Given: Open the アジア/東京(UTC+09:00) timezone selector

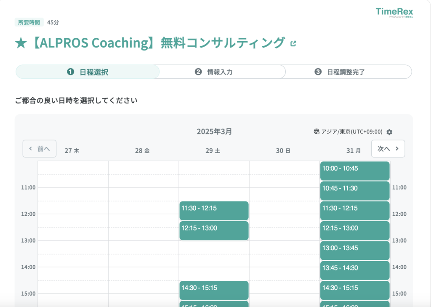Looking at the screenshot, I should coord(352,132).
